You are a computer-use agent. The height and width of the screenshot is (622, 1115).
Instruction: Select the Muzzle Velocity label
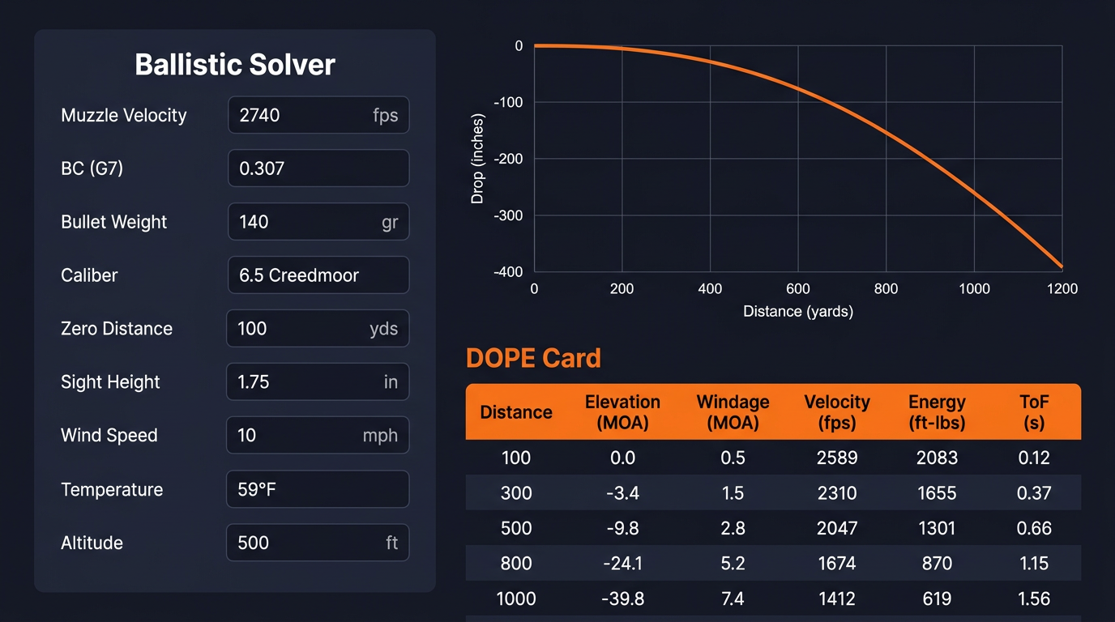point(124,115)
